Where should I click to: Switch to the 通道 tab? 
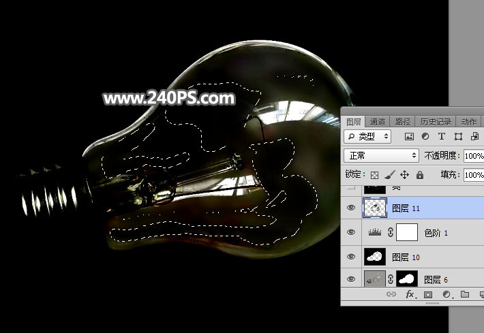(378, 122)
